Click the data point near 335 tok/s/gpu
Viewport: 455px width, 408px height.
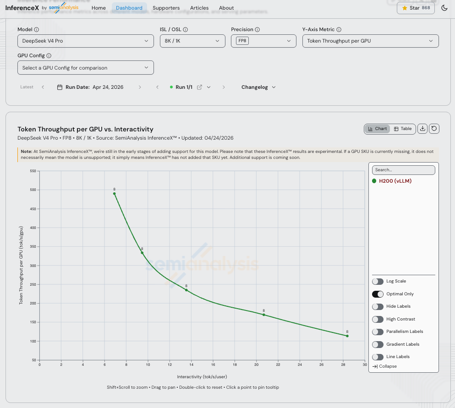tap(142, 253)
